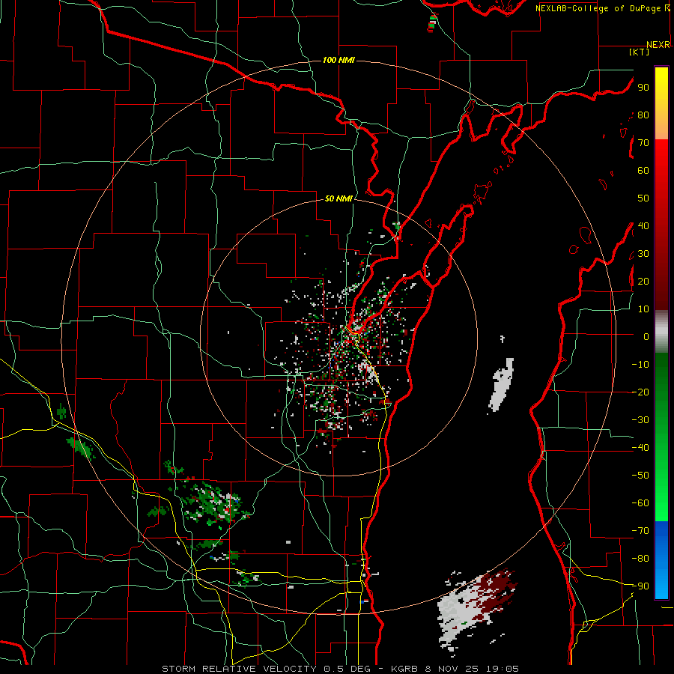Click the positive 90 value on the velocity scale
674x674 pixels.
[x=643, y=87]
